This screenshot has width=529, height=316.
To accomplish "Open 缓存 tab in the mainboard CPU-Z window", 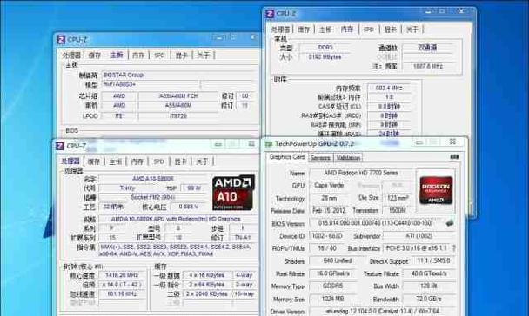I will click(95, 56).
